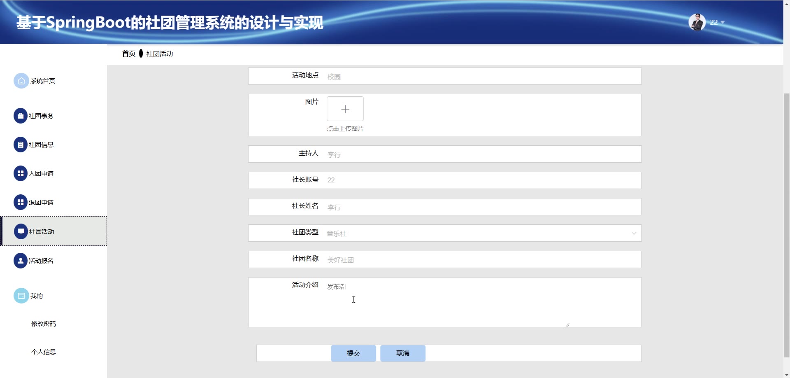Click the 首页 breadcrumb link
Screen dimensions: 790x378
pos(129,54)
